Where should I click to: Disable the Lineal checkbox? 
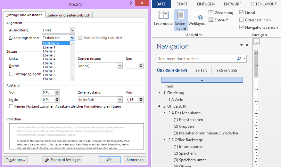(242, 12)
